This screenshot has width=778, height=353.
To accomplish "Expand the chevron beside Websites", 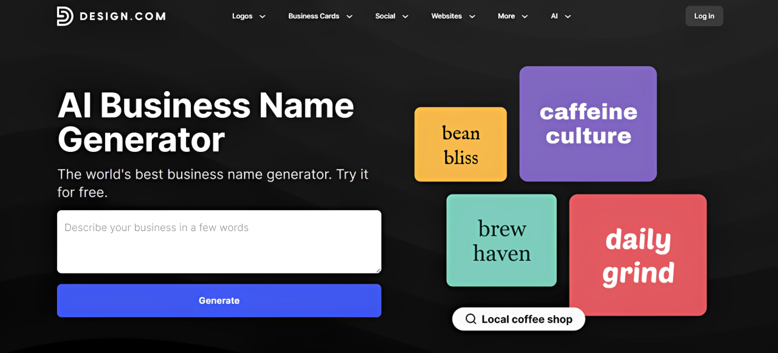I will (x=472, y=16).
